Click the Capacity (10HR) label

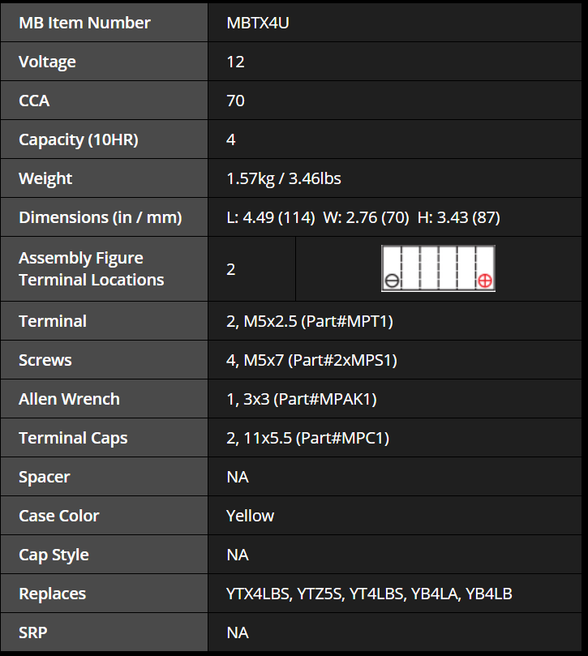point(79,139)
